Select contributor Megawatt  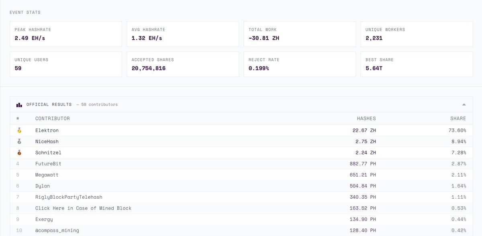coord(47,175)
